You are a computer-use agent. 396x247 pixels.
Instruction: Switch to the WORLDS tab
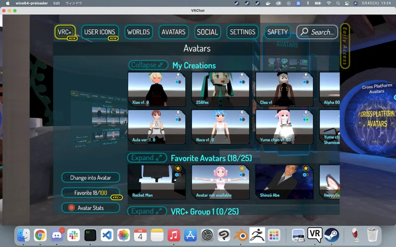[x=139, y=32]
